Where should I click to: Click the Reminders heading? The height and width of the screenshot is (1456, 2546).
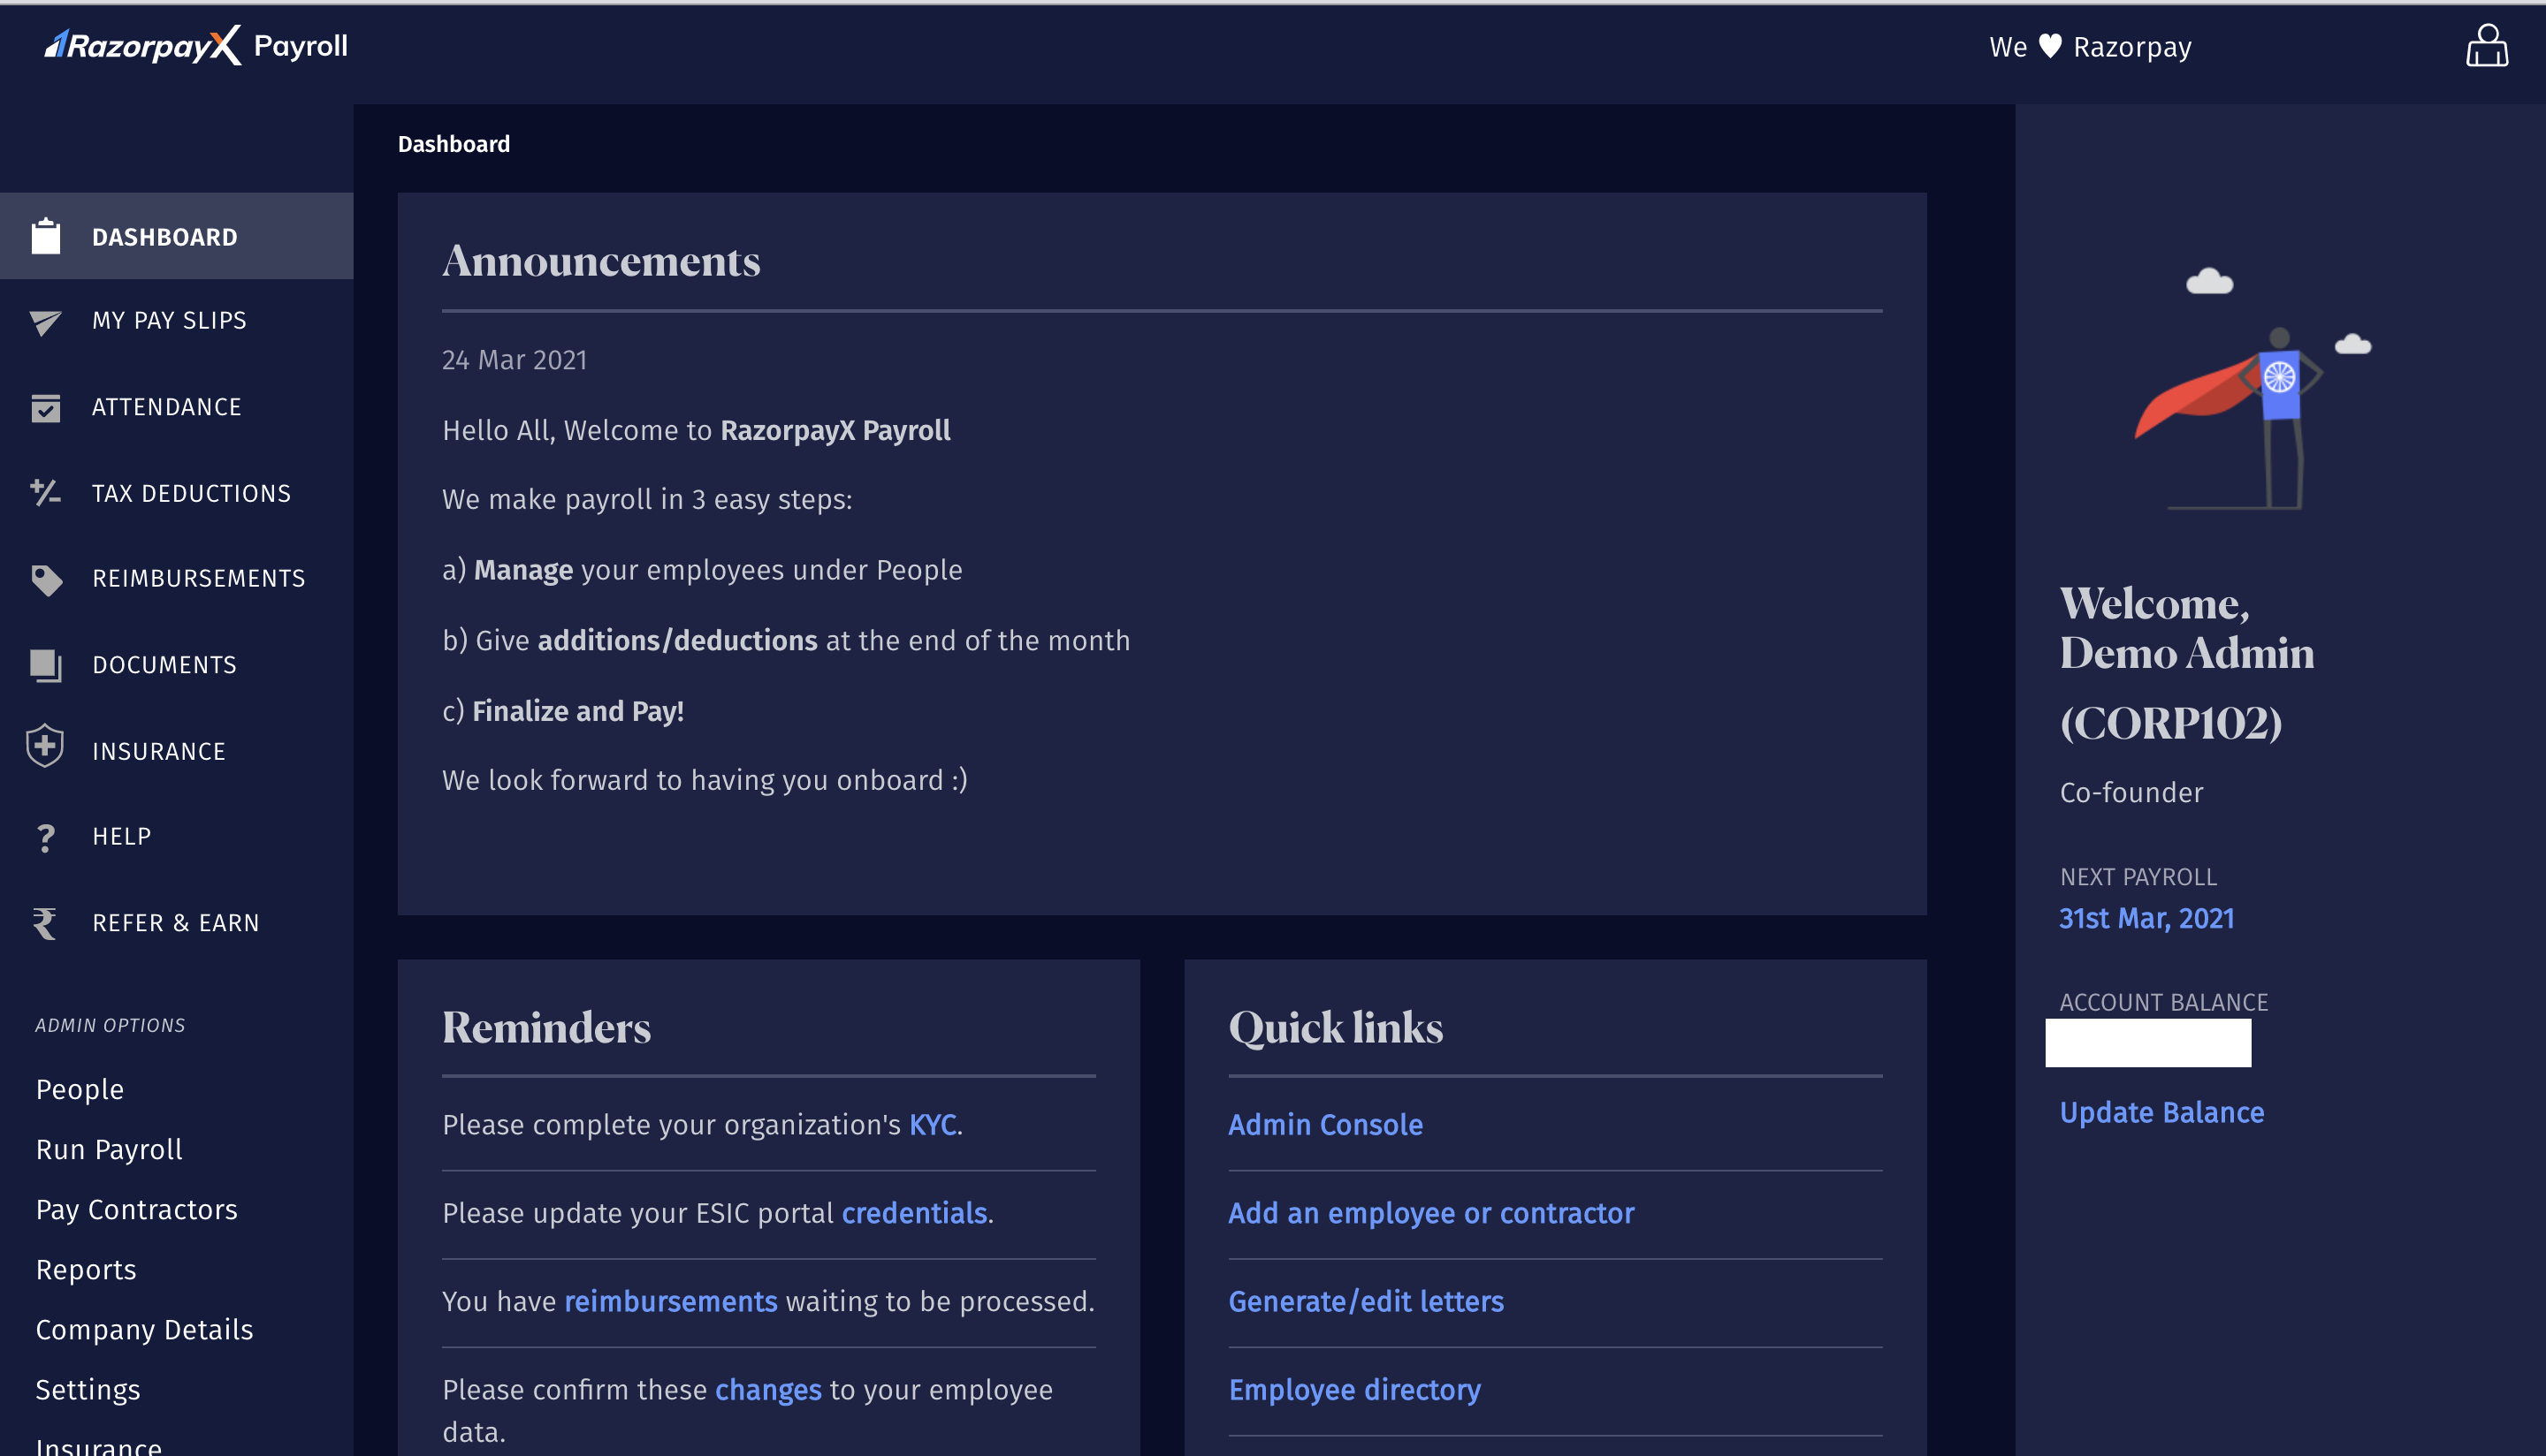point(546,1027)
